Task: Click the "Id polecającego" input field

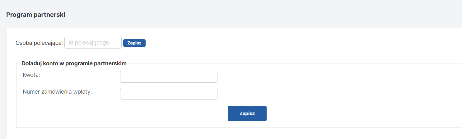Action: pyautogui.click(x=93, y=43)
